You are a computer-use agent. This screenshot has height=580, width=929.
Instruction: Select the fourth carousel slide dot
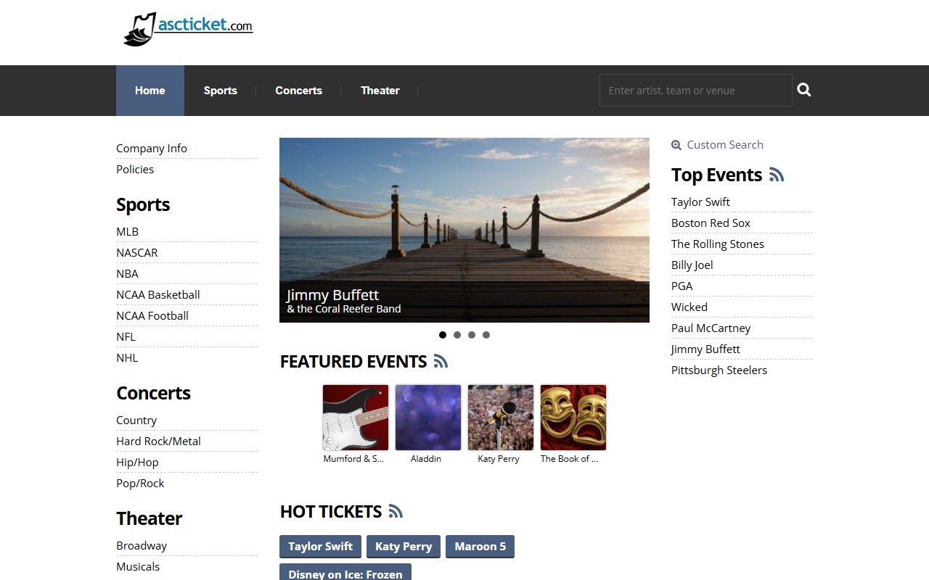pyautogui.click(x=486, y=335)
